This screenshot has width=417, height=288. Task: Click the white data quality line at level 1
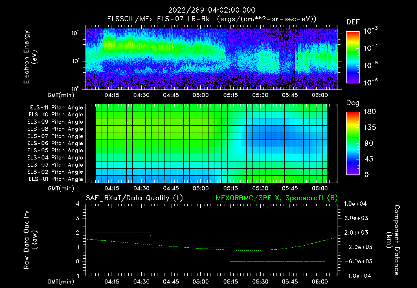tap(190, 247)
